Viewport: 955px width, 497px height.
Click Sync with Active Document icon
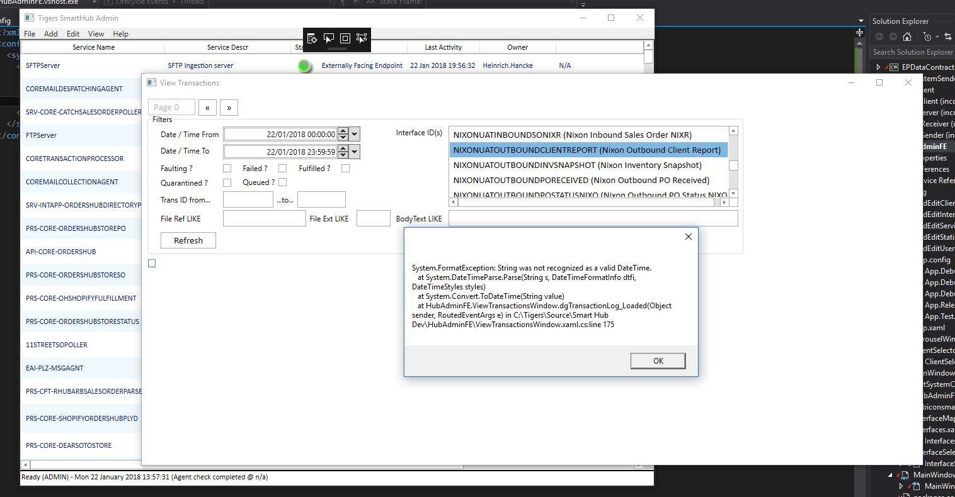pyautogui.click(x=948, y=36)
